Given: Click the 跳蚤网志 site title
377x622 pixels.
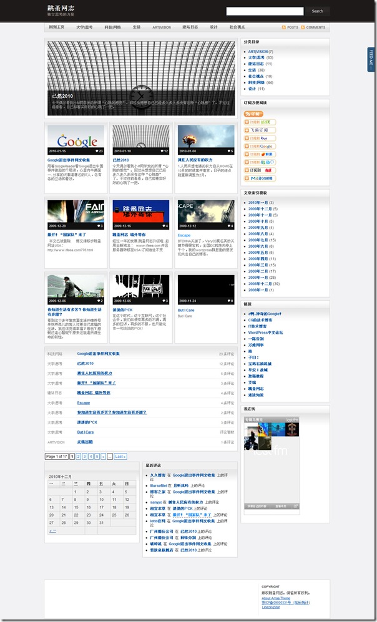Looking at the screenshot, I should [61, 8].
